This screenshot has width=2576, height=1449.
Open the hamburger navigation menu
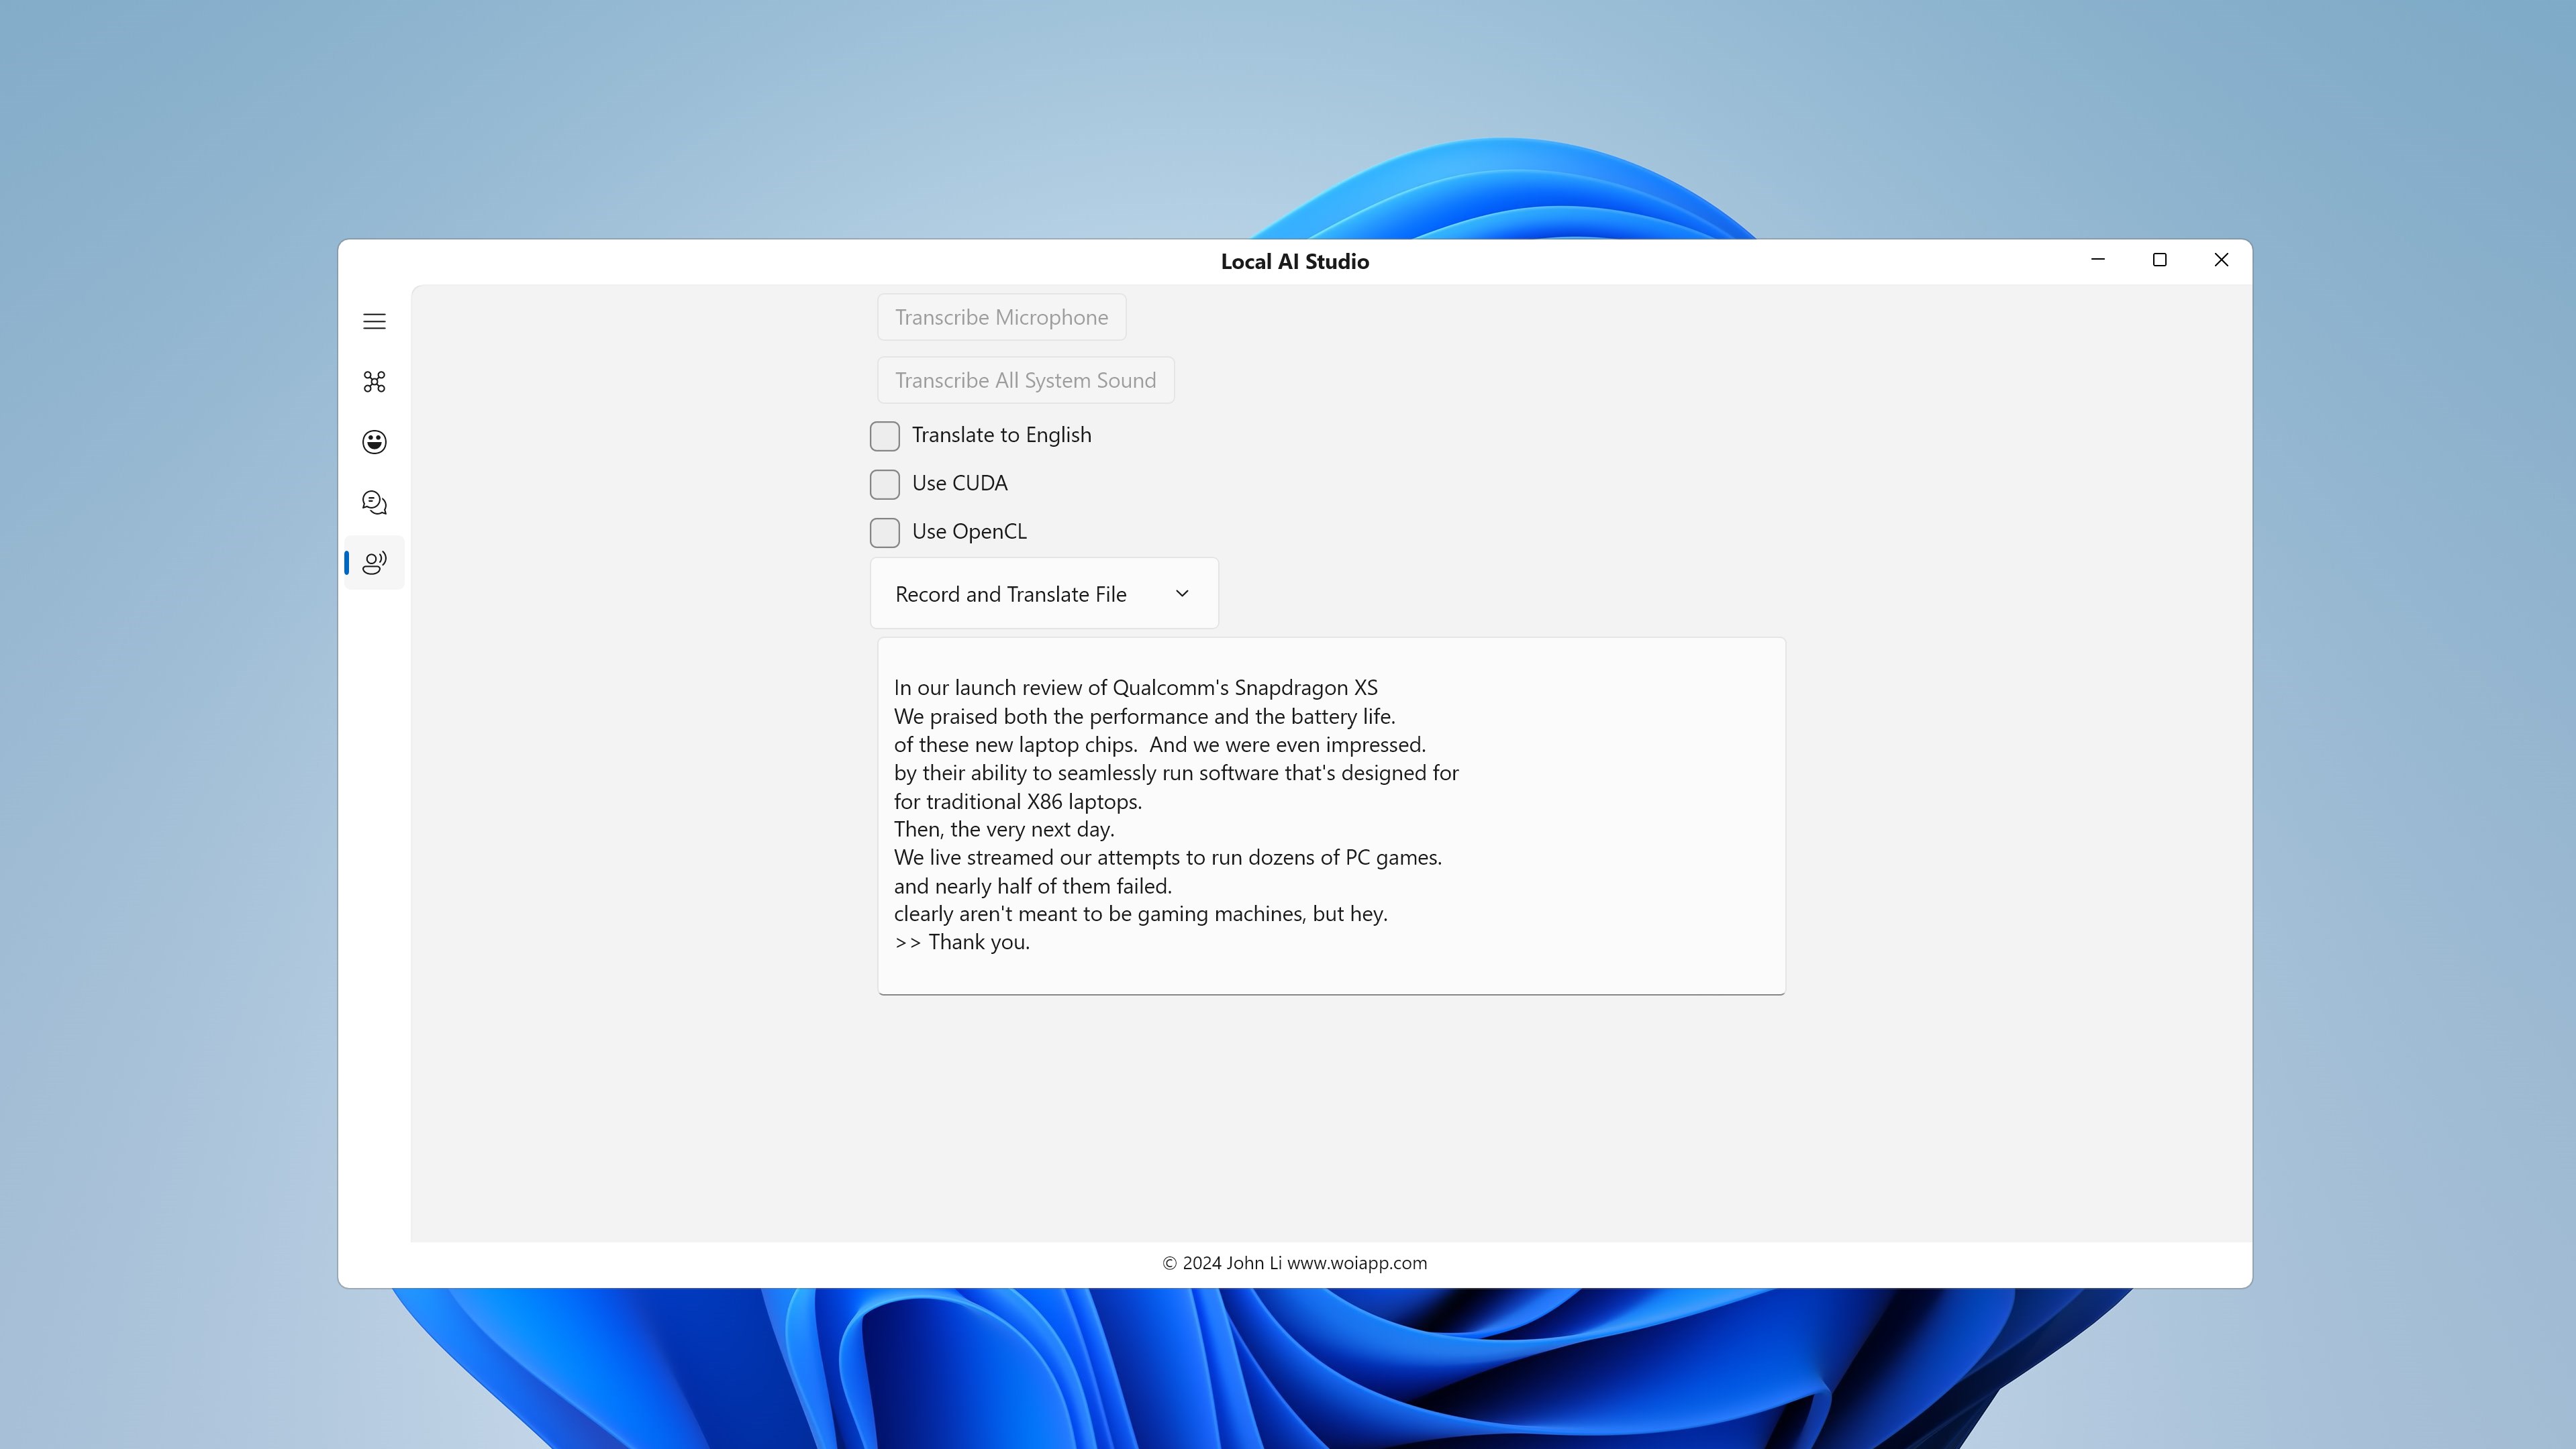[374, 321]
